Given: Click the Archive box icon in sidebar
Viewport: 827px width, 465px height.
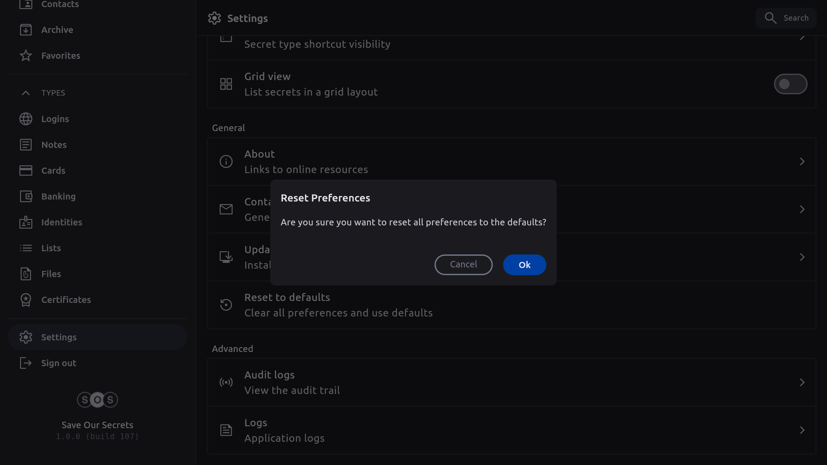Looking at the screenshot, I should coord(26,30).
